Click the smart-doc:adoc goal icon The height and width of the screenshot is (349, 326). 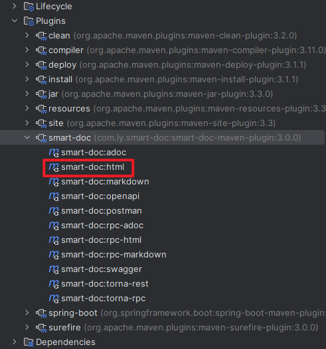54,153
